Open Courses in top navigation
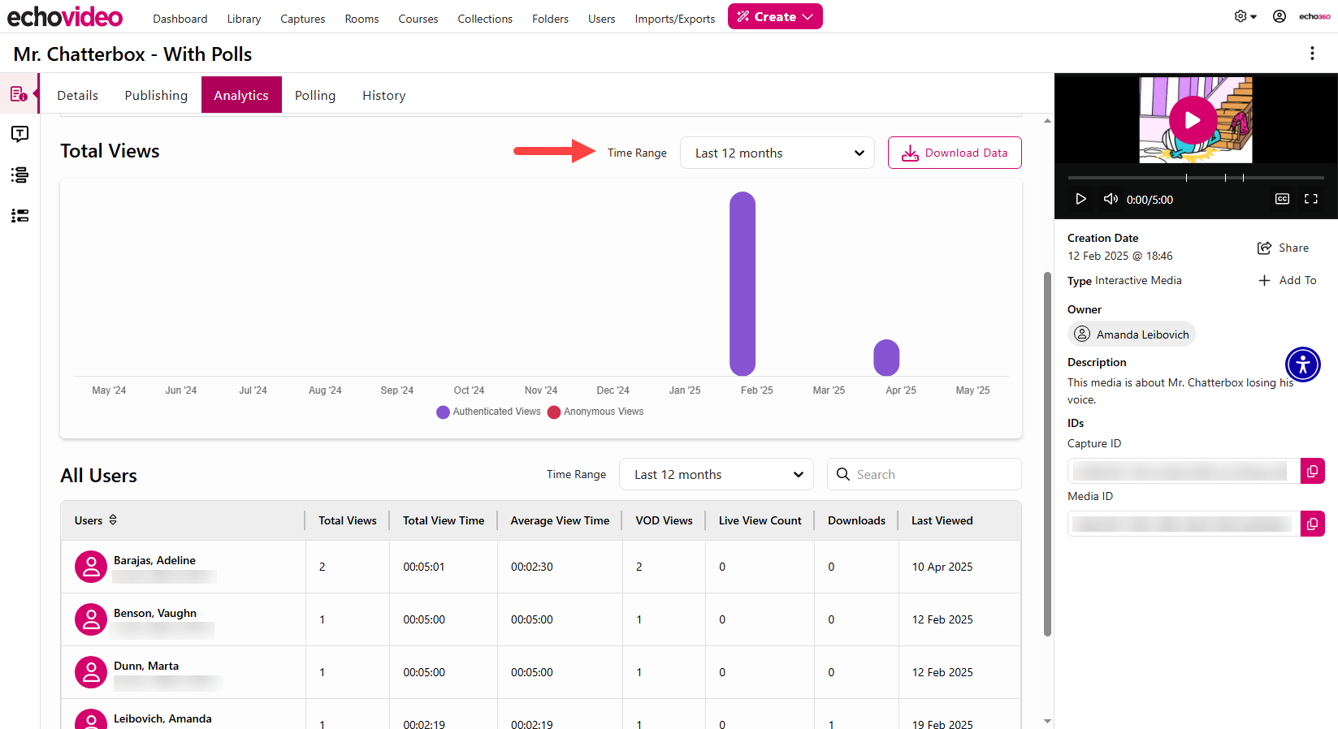 [418, 19]
